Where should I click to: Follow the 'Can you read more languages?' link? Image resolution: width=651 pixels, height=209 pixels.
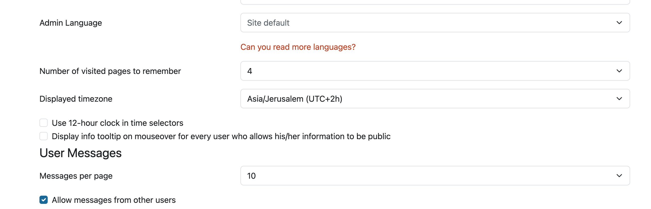[298, 47]
